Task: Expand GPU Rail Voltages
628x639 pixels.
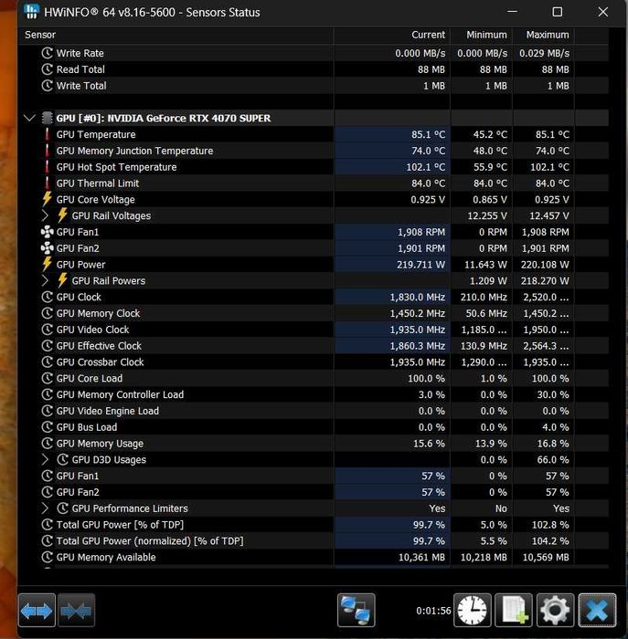Action: [45, 215]
